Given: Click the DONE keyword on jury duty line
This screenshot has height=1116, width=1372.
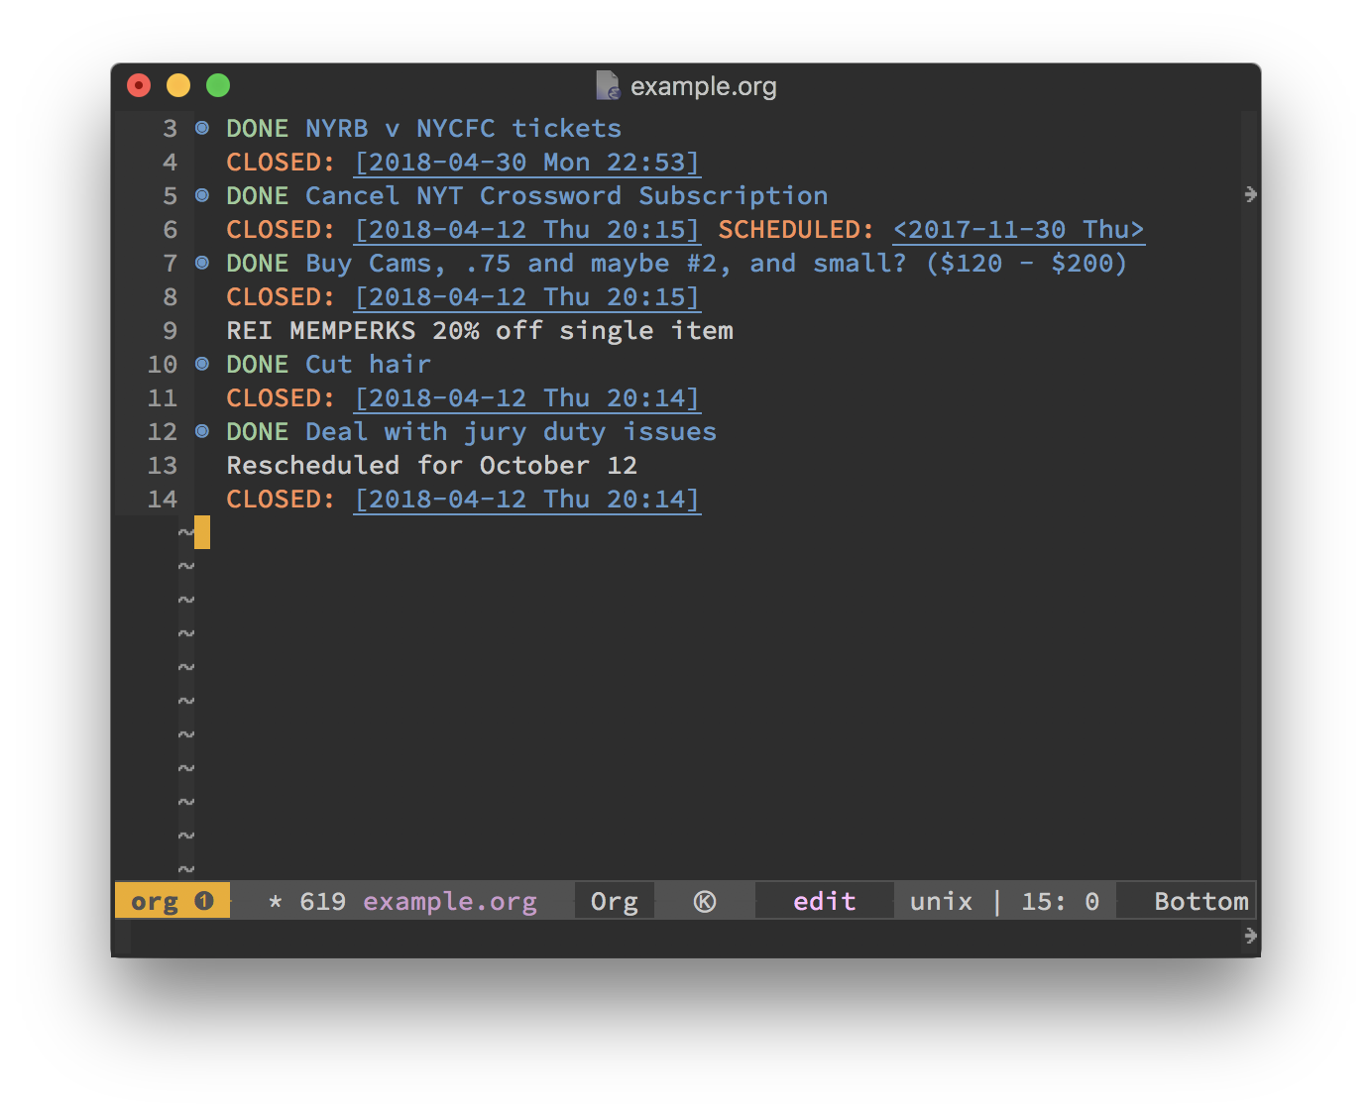Looking at the screenshot, I should [x=258, y=432].
